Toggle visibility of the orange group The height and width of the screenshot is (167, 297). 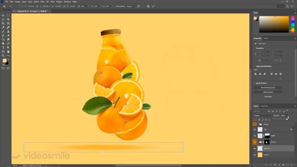255,124
